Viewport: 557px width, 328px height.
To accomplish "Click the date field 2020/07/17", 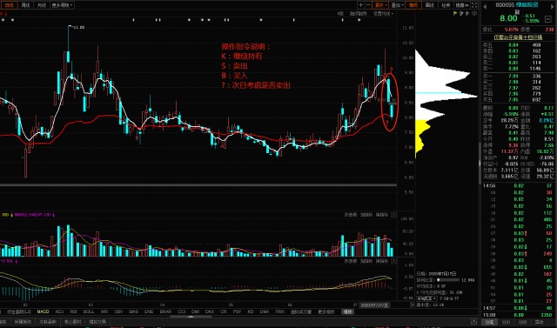I will [375, 305].
